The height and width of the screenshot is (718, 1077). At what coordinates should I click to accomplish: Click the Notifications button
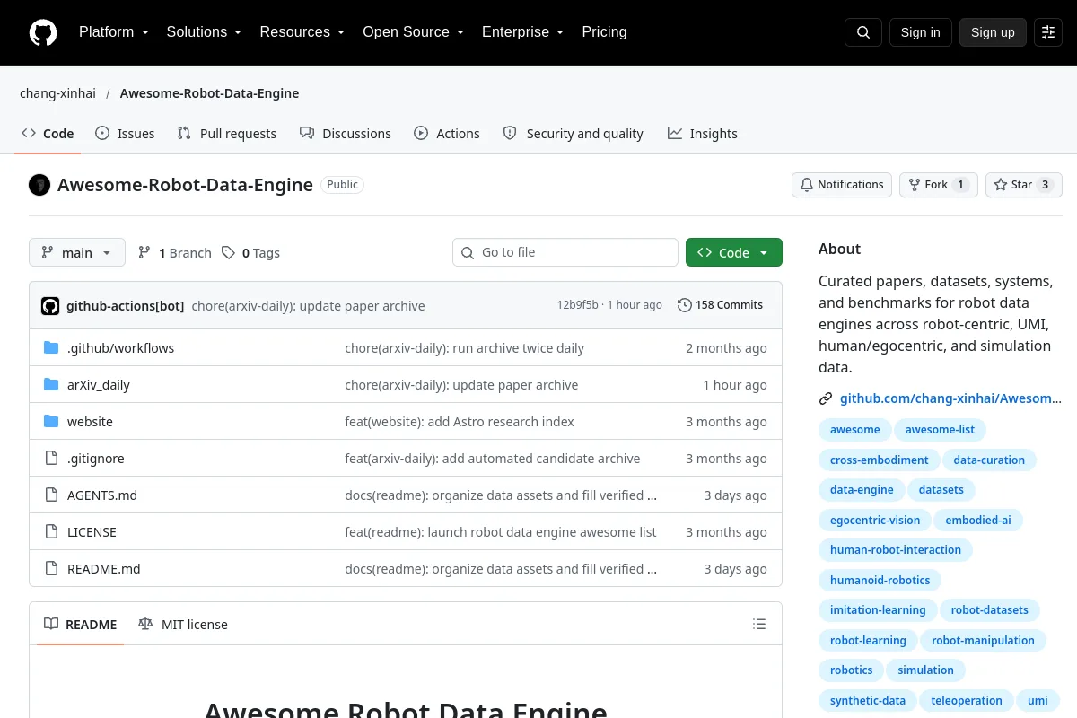tap(842, 185)
